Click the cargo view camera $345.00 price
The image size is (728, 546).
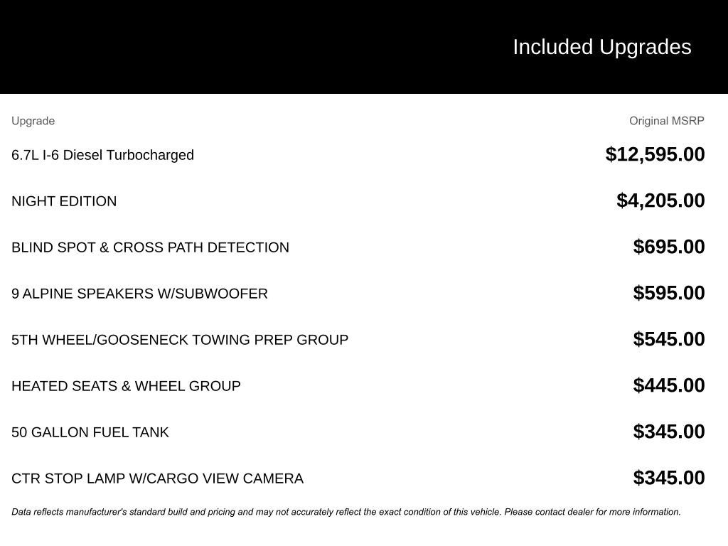point(669,478)
